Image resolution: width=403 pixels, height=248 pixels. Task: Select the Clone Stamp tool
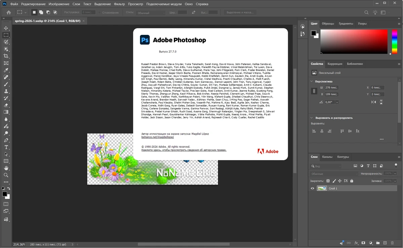pyautogui.click(x=6, y=91)
